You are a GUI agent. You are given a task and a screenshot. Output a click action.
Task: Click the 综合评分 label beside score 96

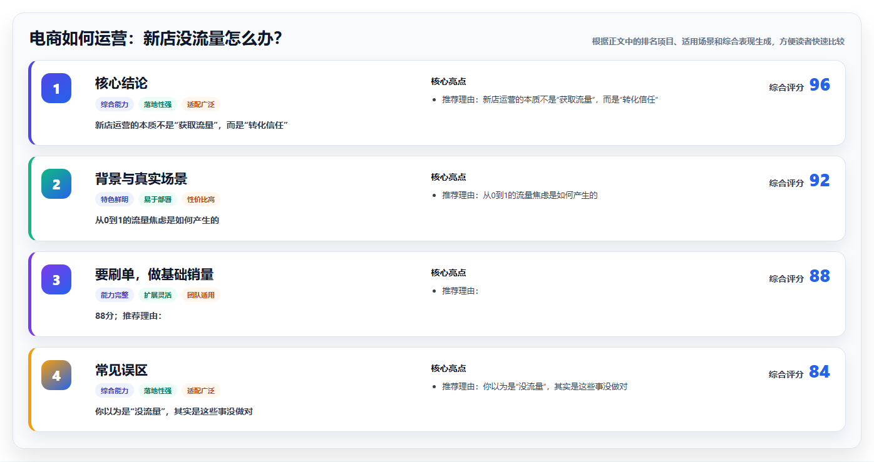tap(786, 88)
